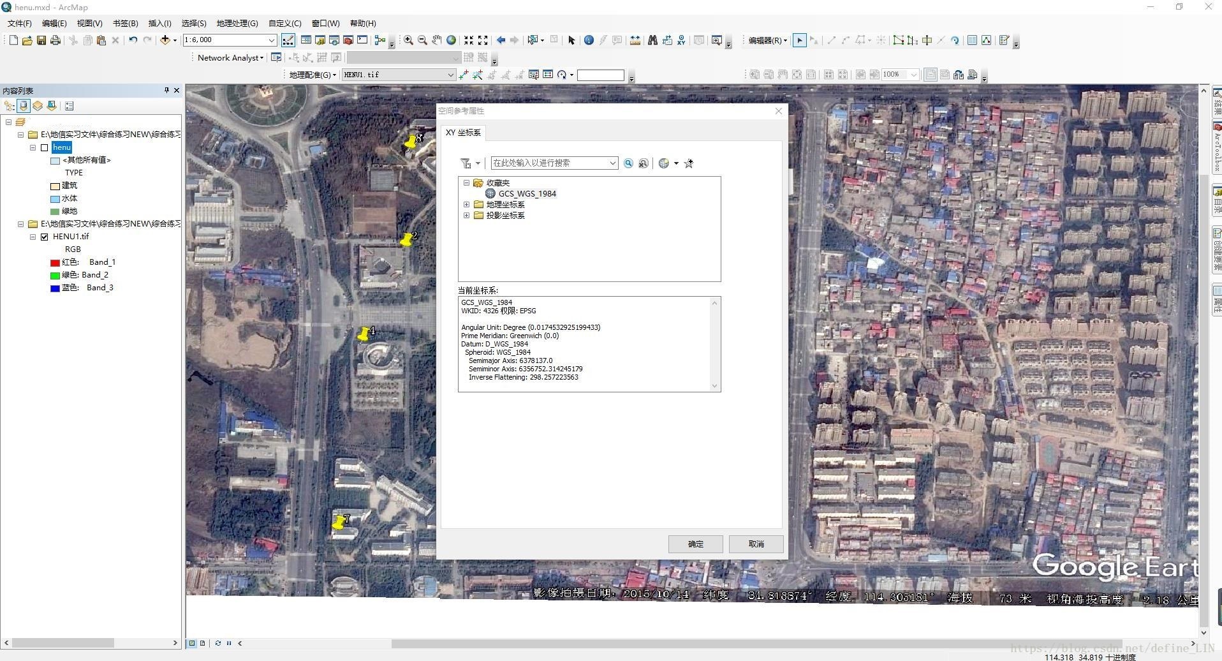Select the Zoom In magnifier tool
Viewport: 1222px width, 661px height.
tap(408, 40)
